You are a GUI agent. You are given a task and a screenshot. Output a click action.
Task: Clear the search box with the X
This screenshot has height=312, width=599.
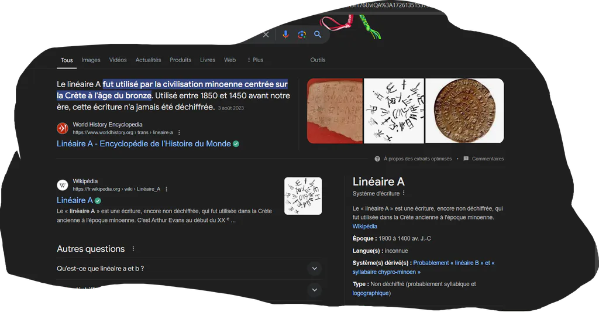[x=266, y=35]
